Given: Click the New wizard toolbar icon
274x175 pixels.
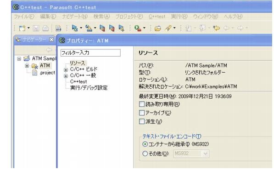Looking at the screenshot, I should click(22, 28).
